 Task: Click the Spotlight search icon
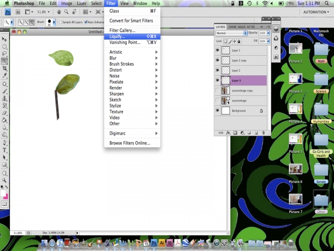tap(327, 3)
